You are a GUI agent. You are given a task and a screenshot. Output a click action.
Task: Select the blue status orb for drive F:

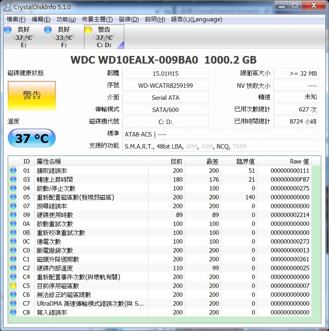pyautogui.click(x=48, y=29)
